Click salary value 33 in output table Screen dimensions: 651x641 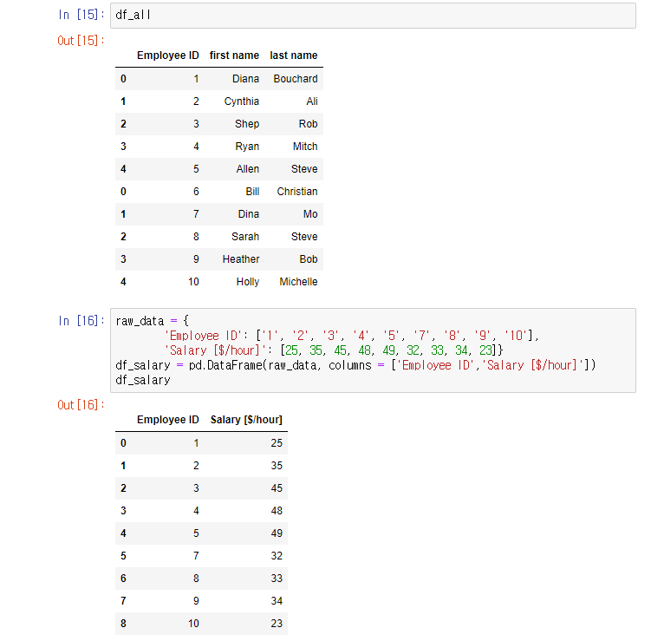[277, 579]
